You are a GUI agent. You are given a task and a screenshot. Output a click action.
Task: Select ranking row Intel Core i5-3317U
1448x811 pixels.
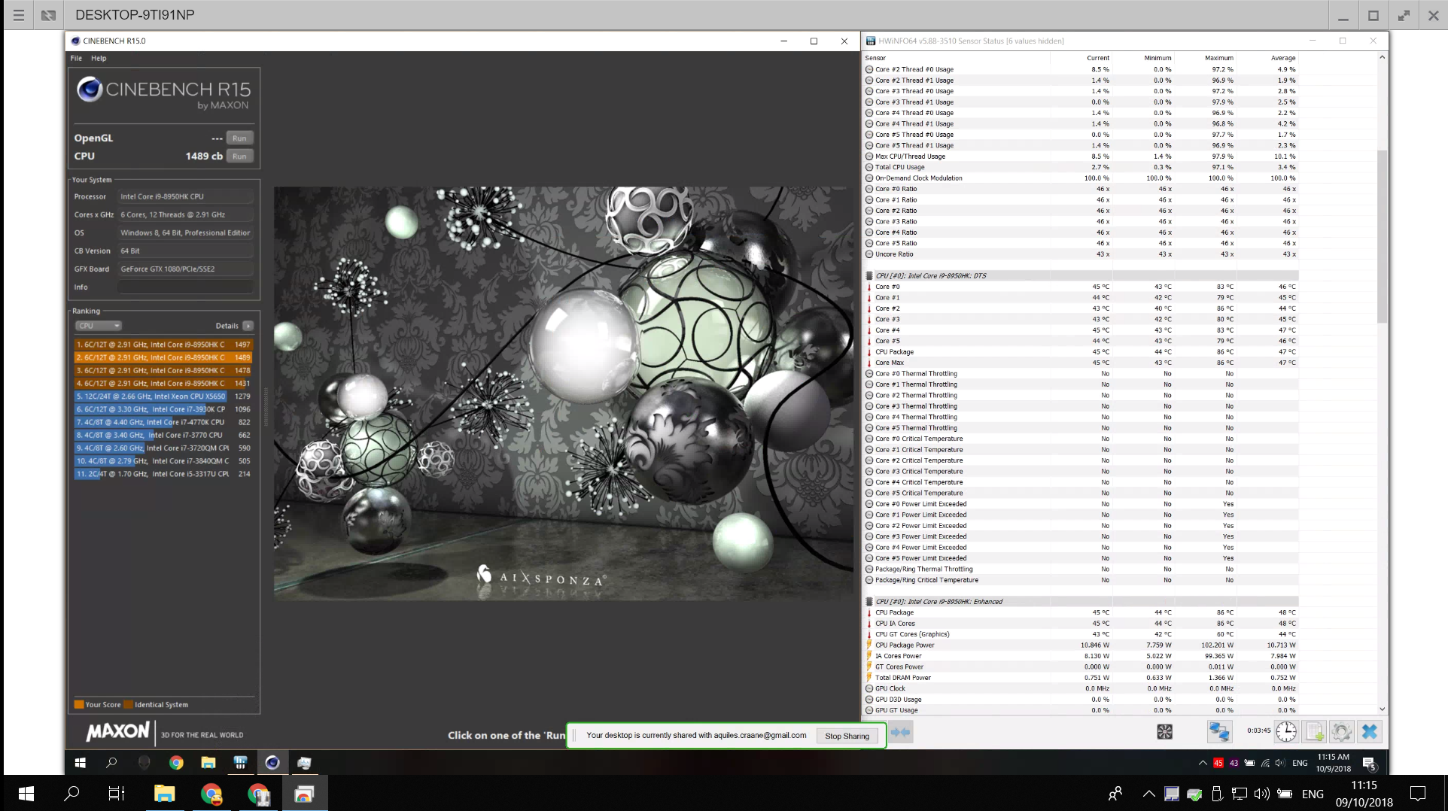point(163,474)
